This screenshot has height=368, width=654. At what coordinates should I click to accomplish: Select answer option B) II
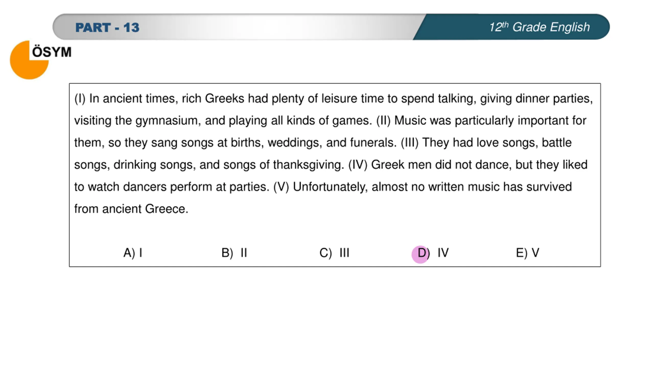tap(234, 253)
